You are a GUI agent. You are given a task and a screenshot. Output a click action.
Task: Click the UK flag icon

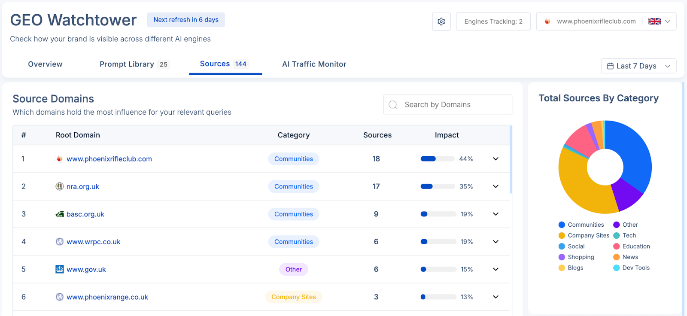(x=654, y=21)
